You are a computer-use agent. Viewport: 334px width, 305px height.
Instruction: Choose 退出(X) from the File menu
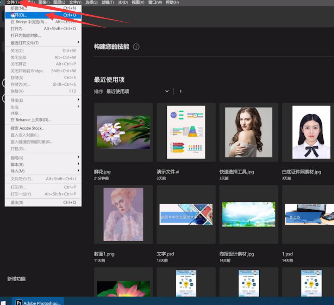pos(43,202)
